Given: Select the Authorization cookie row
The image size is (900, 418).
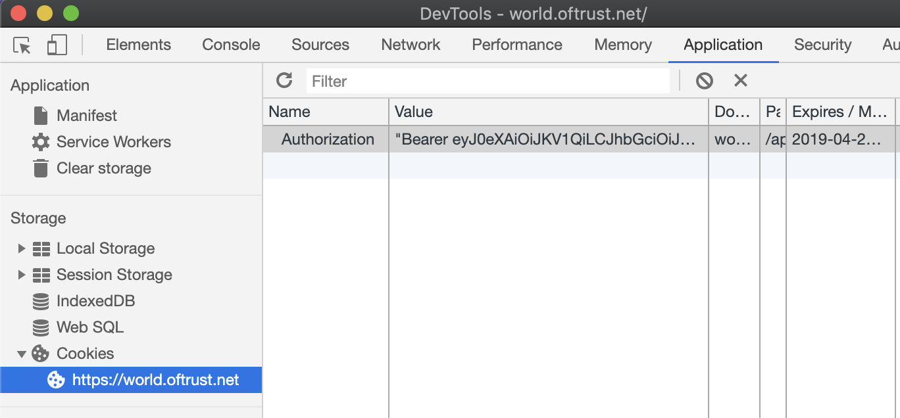Looking at the screenshot, I should 328,139.
